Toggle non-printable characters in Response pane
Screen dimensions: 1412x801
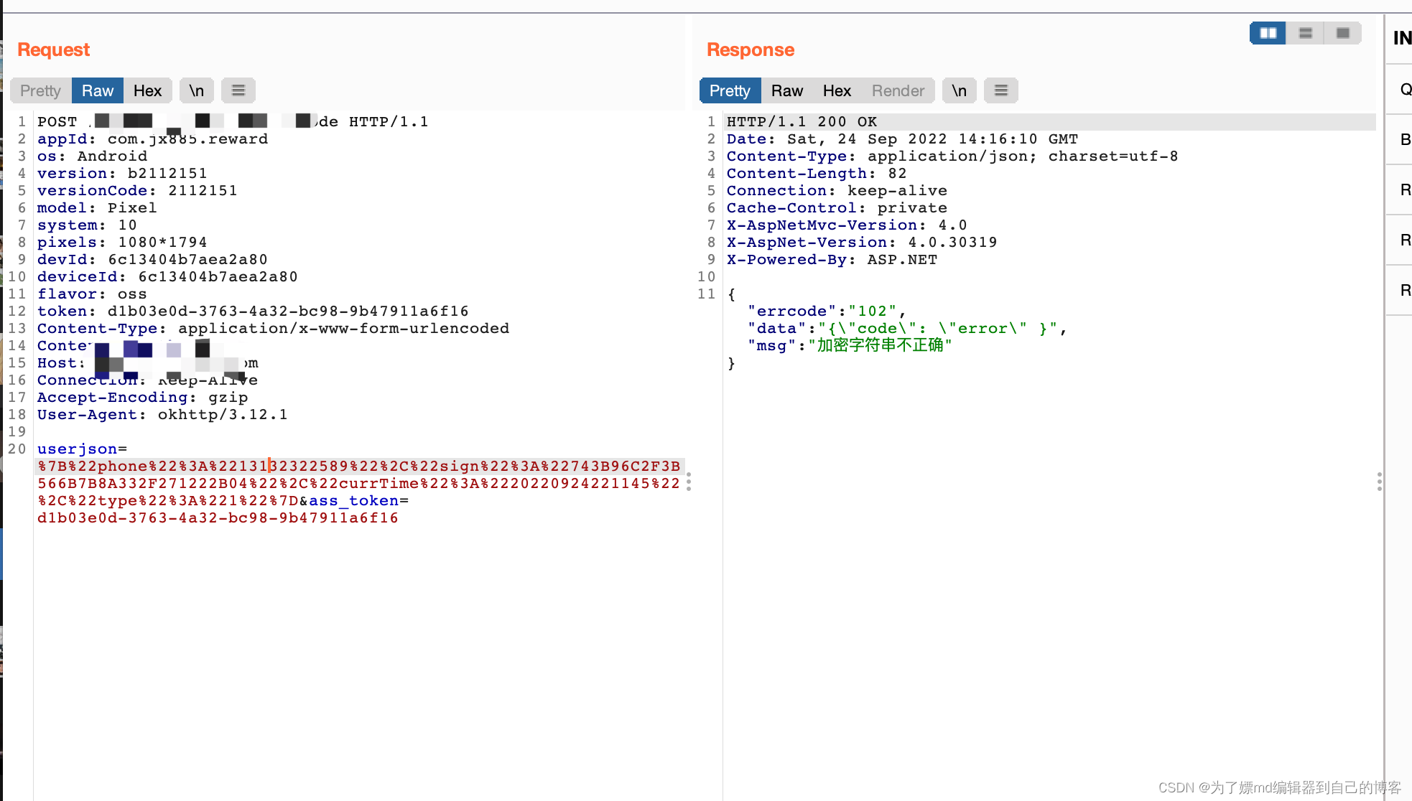pos(959,90)
